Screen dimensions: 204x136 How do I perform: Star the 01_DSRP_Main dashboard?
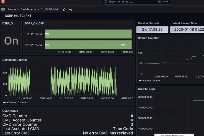click(64, 9)
